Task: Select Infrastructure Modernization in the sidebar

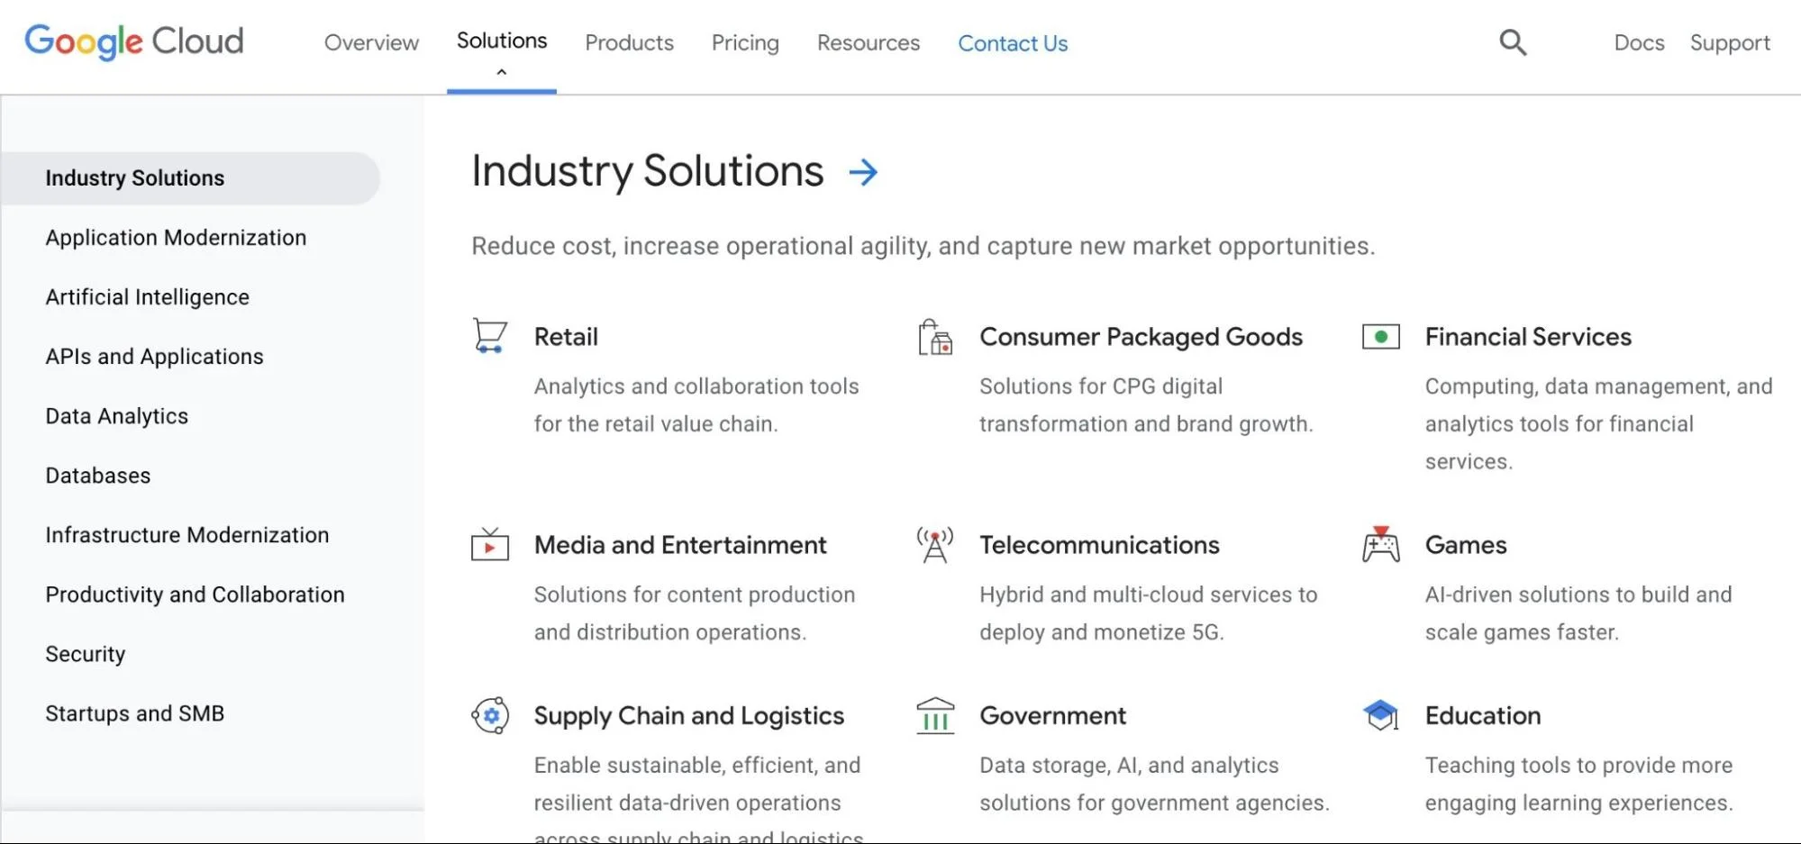Action: [186, 535]
